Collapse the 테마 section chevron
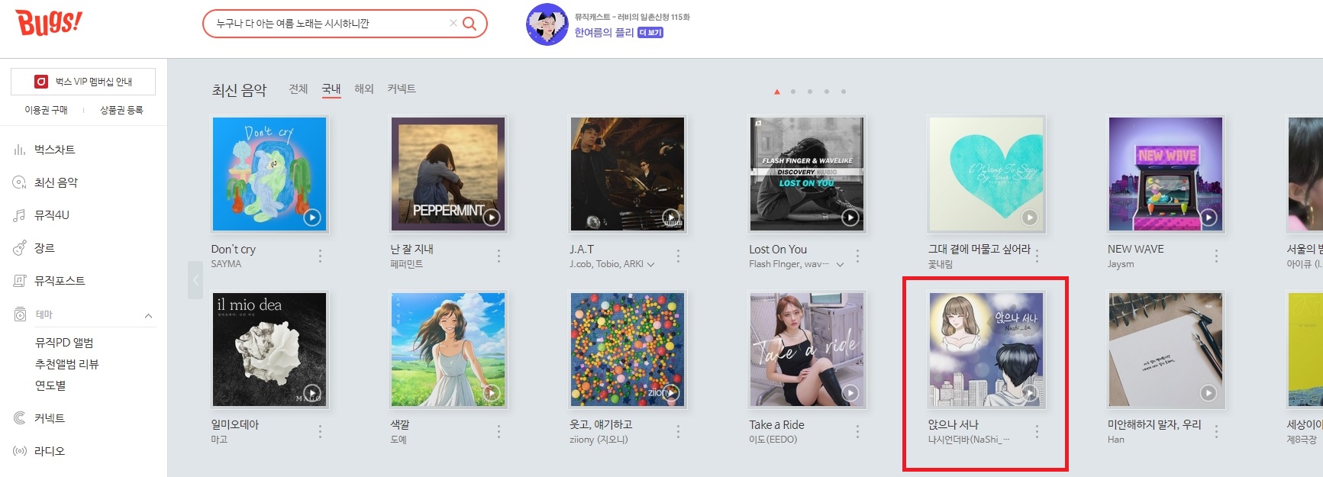This screenshot has height=477, width=1323. [148, 315]
